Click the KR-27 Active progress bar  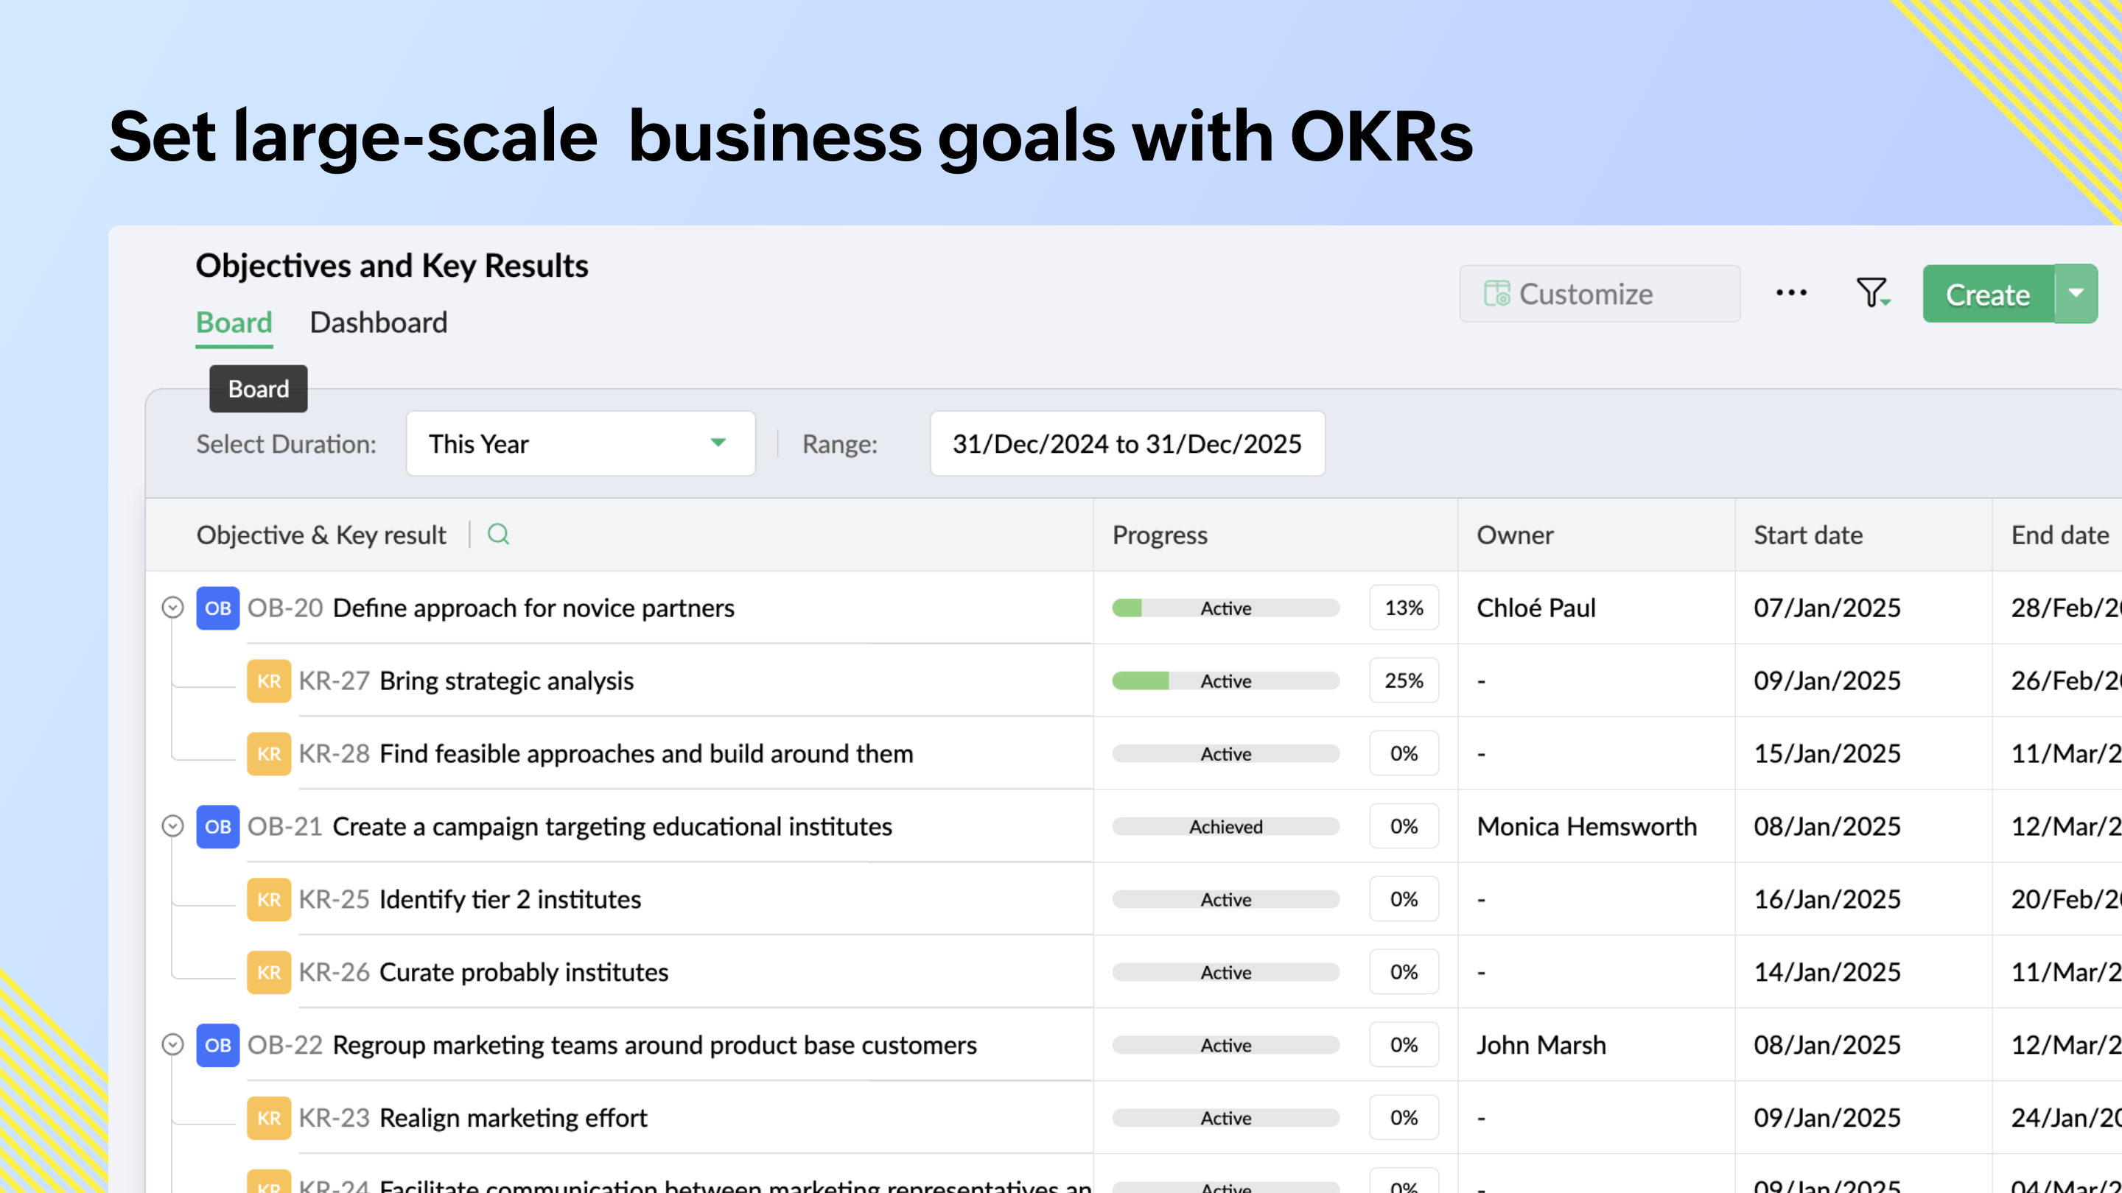point(1225,680)
